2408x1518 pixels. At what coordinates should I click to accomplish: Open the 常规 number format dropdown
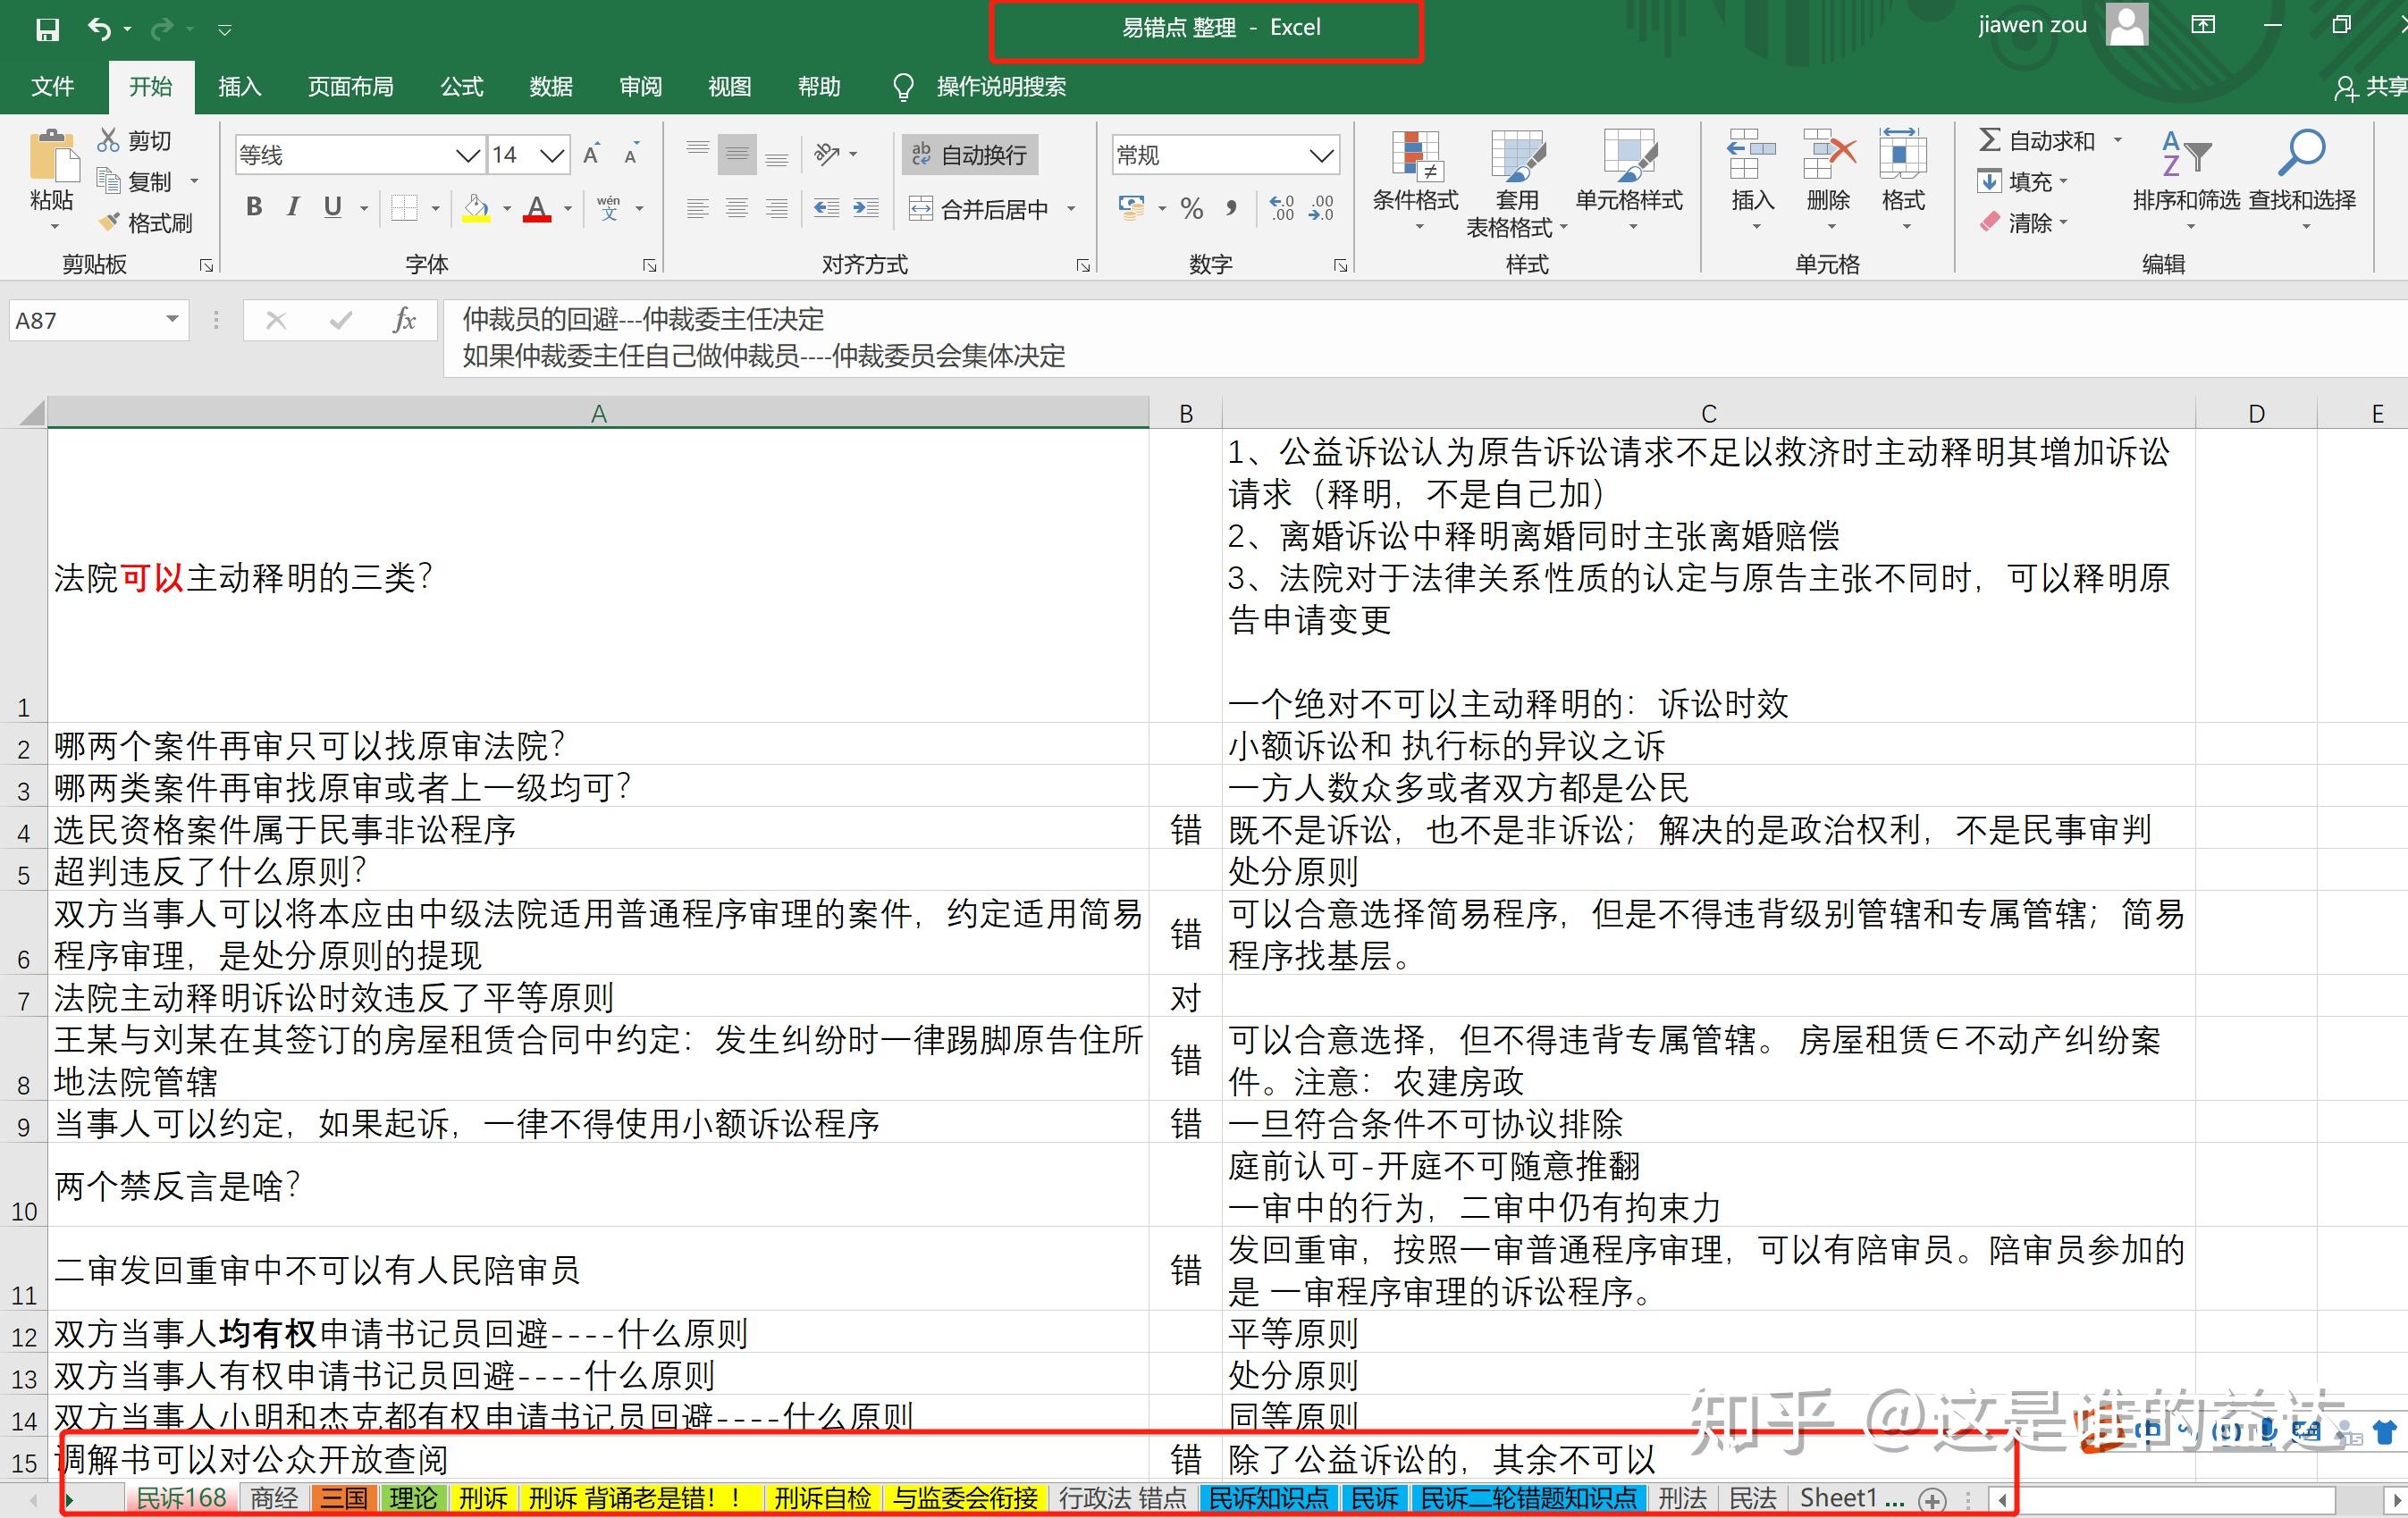pos(1321,155)
